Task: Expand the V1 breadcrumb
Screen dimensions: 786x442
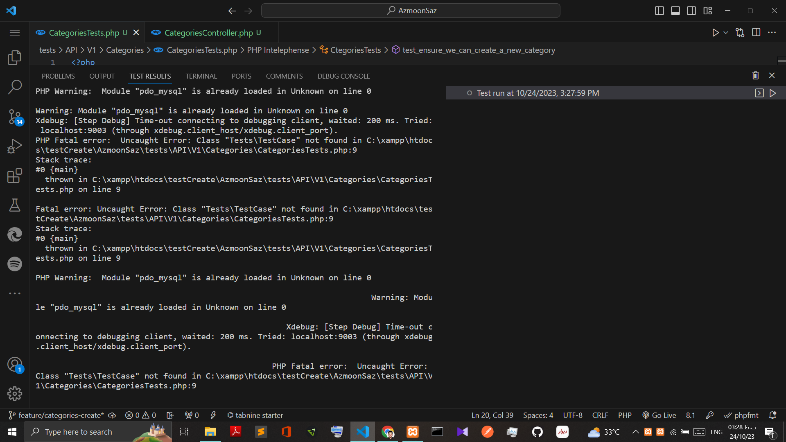Action: 91,50
